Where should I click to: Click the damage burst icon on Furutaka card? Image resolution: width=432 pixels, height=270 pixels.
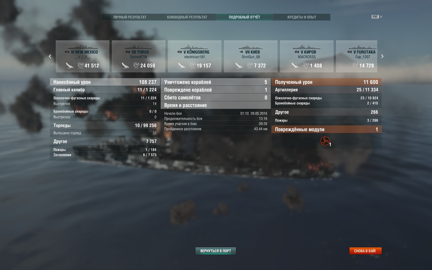click(355, 65)
